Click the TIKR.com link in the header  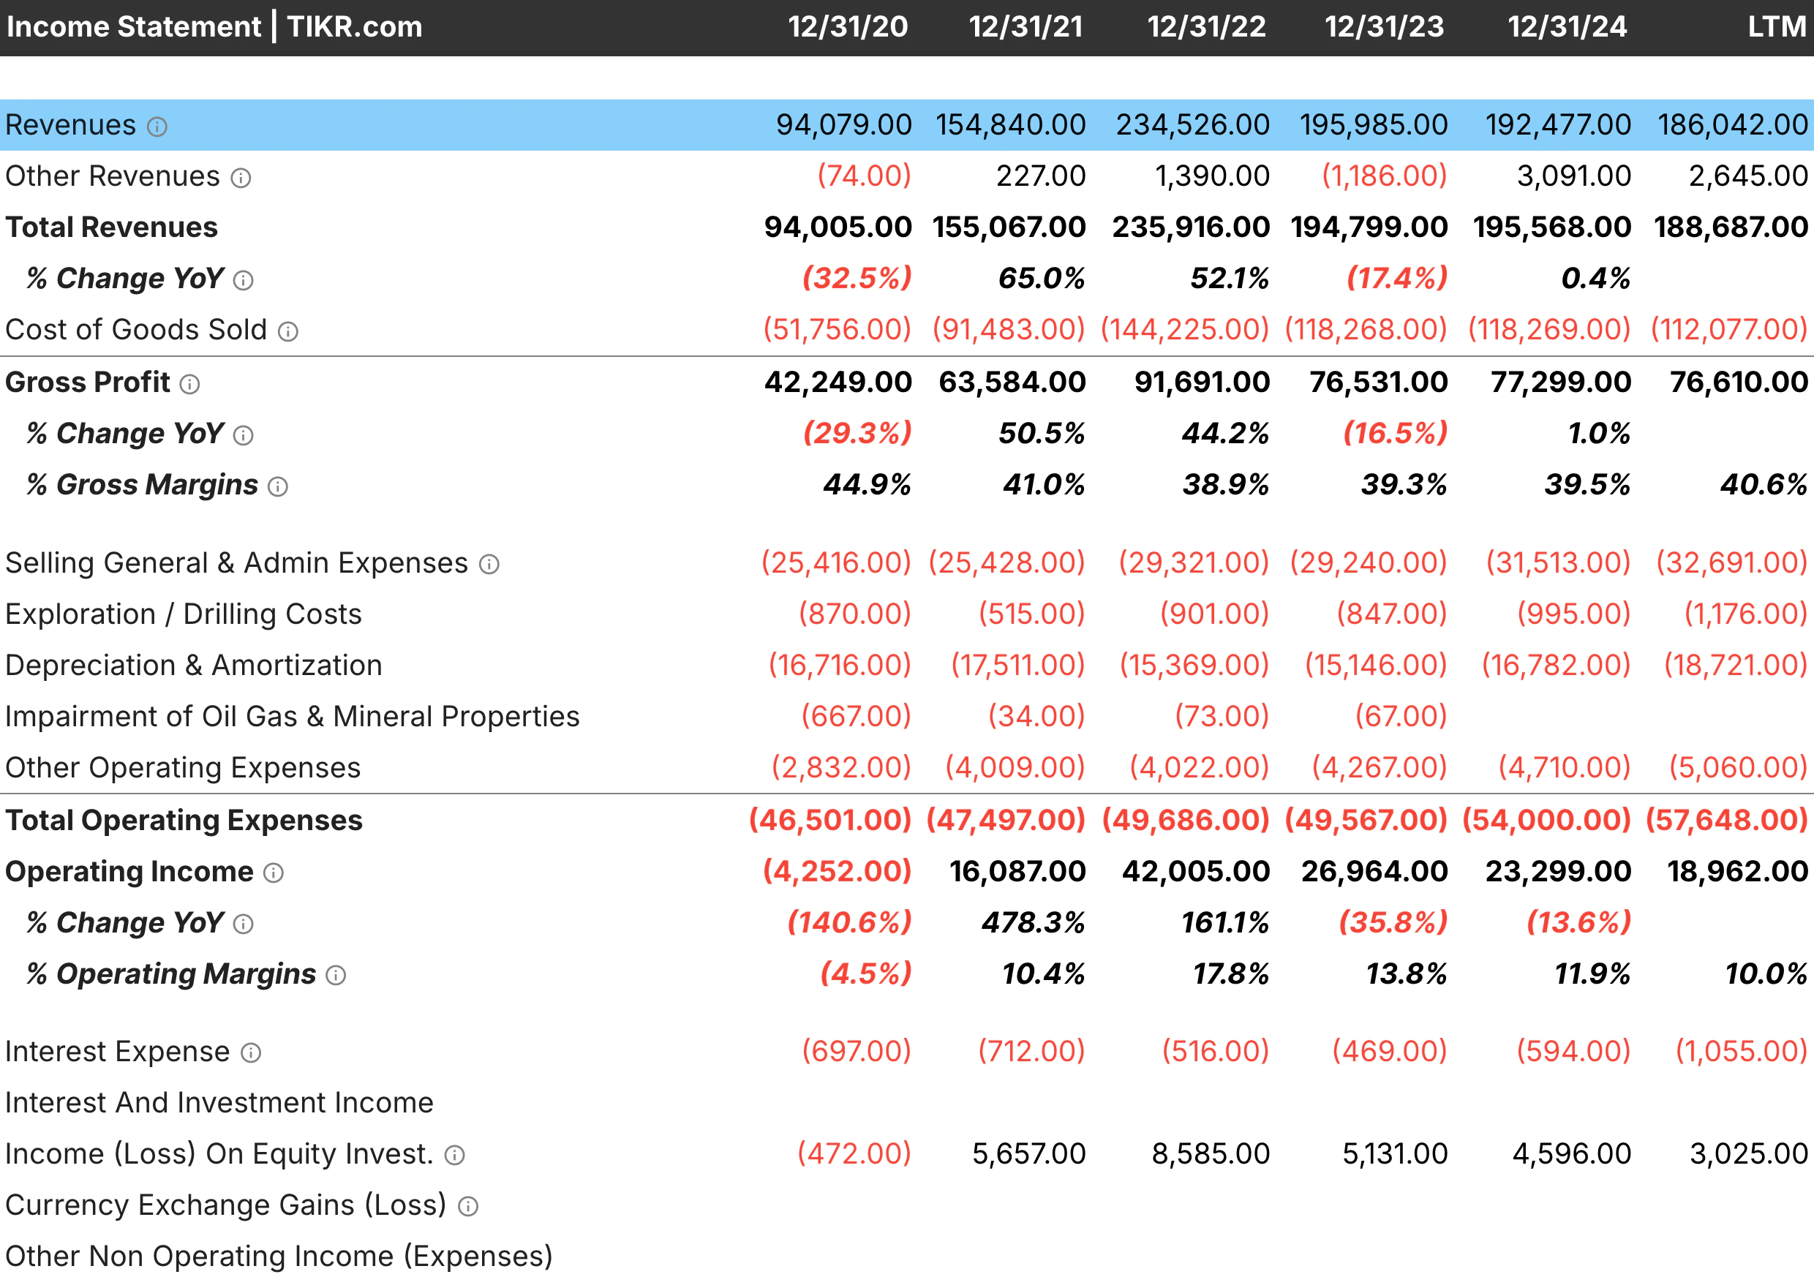[351, 27]
